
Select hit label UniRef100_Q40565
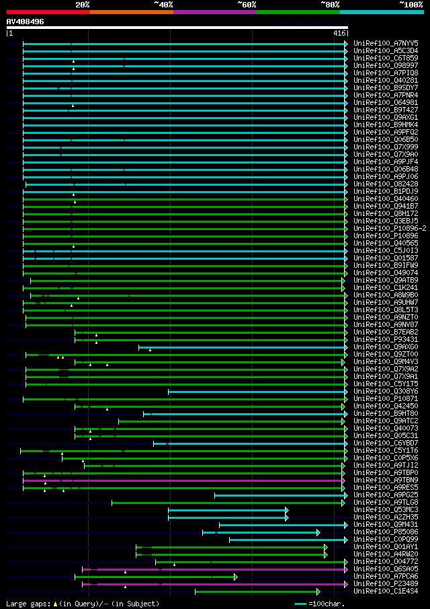[386, 243]
